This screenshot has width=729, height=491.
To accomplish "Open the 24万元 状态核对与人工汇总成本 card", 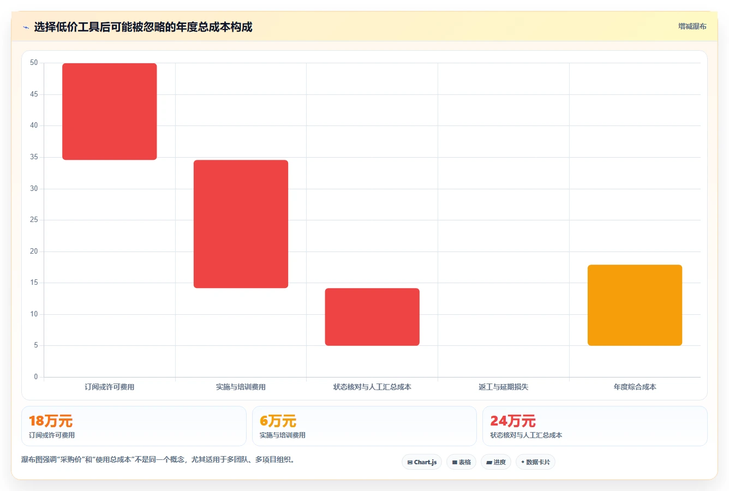I will pos(595,426).
